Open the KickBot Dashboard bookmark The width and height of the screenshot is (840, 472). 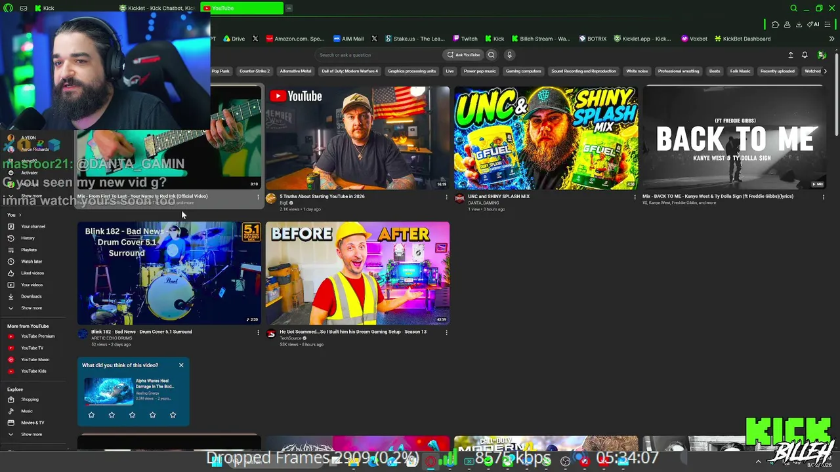(x=742, y=39)
